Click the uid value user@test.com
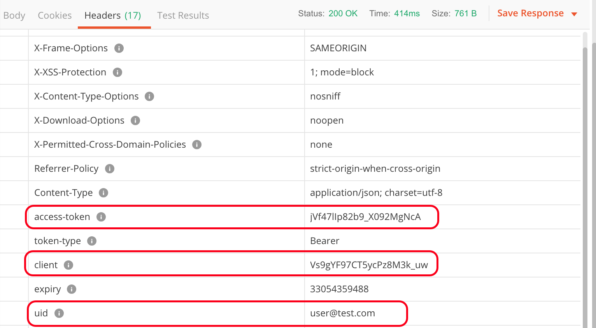 pos(342,313)
